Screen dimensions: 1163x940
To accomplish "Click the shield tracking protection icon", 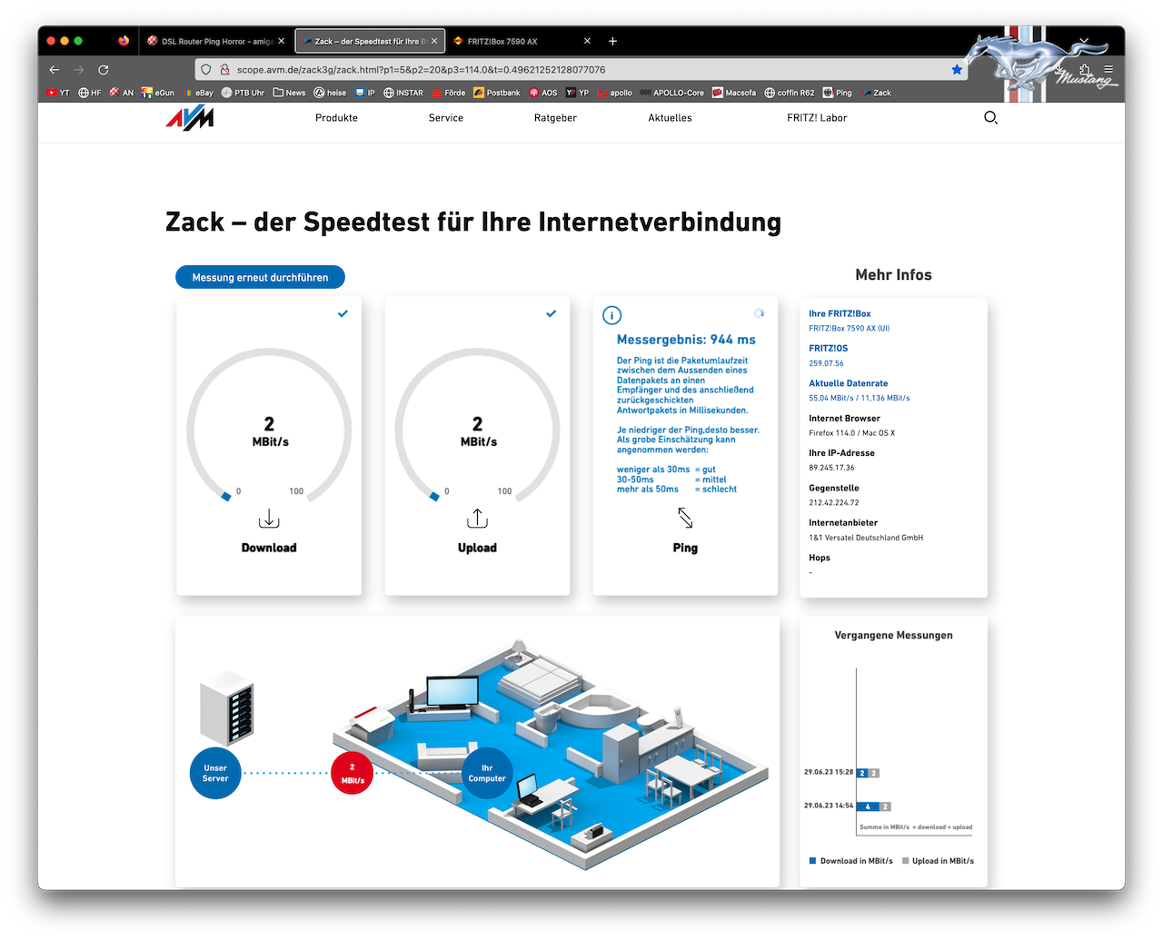I will point(206,69).
